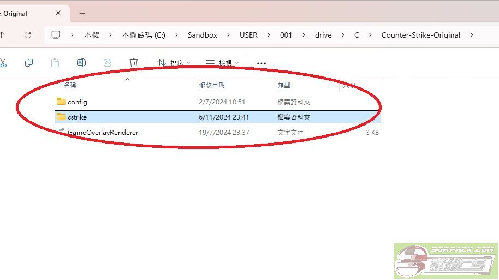Open the See more ellipsis menu
The image size is (499, 280).
[262, 63]
